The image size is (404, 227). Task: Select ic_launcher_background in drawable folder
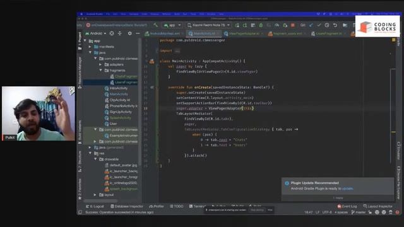click(x=121, y=171)
